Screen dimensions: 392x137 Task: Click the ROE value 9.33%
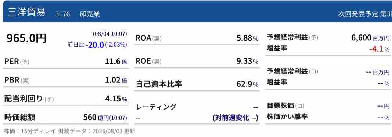[247, 61]
